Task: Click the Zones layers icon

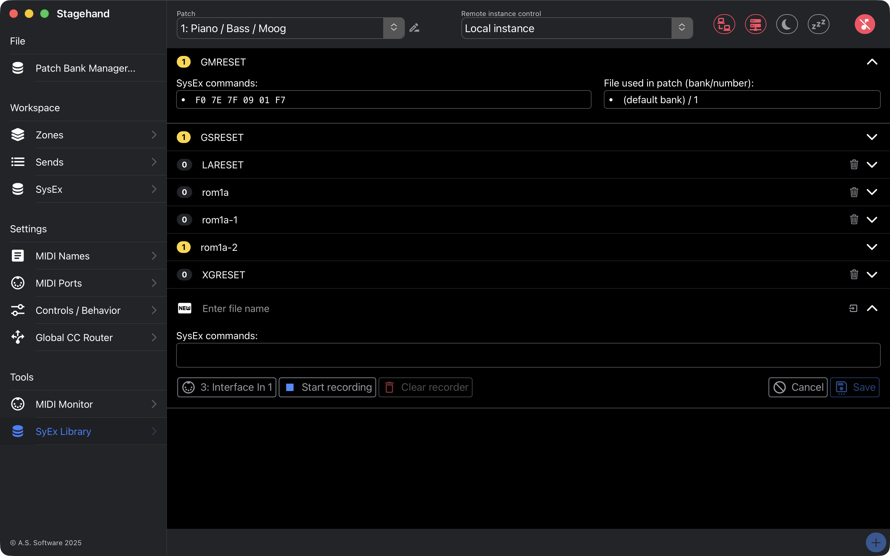Action: (x=18, y=135)
